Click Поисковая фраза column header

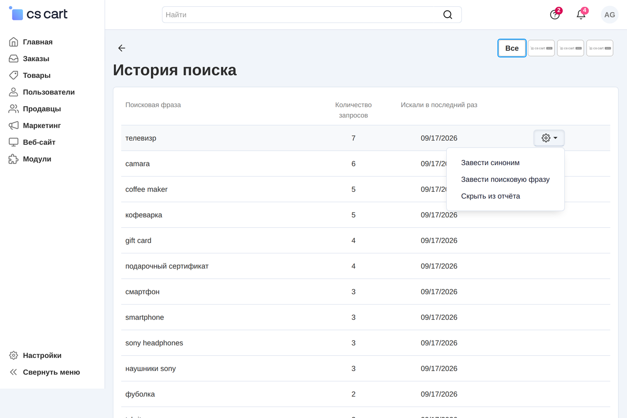pos(153,104)
